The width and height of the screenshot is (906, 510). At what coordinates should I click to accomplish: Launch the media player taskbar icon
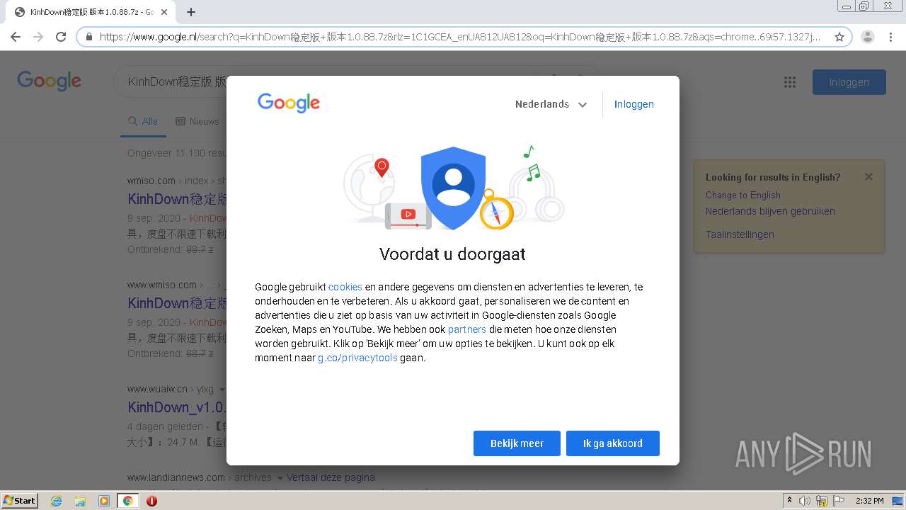[x=104, y=501]
